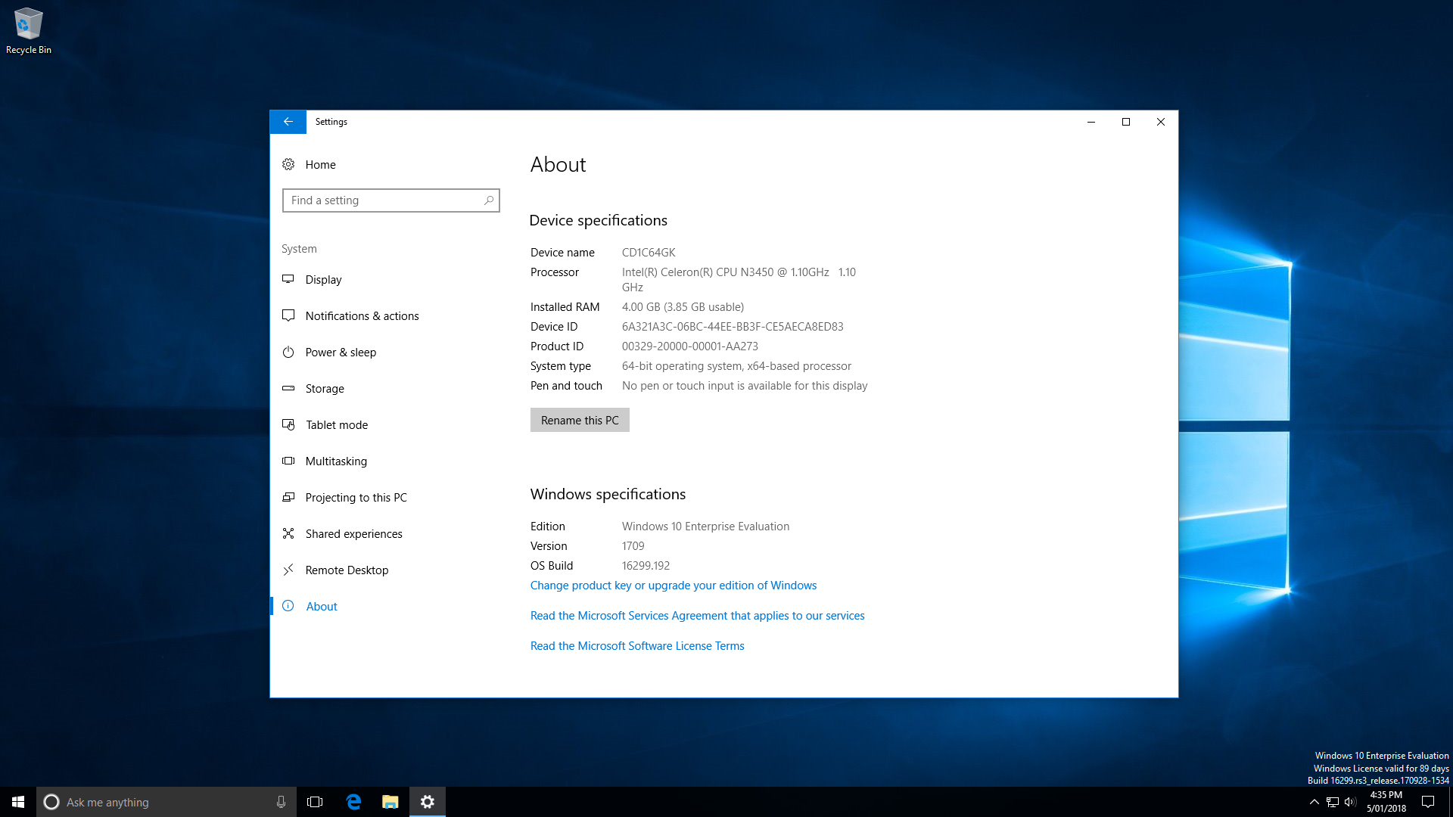Click the Rename this PC button
The height and width of the screenshot is (817, 1453).
[x=580, y=420]
